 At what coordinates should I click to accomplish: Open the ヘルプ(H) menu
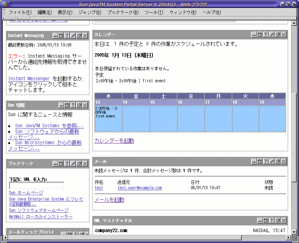(212, 12)
